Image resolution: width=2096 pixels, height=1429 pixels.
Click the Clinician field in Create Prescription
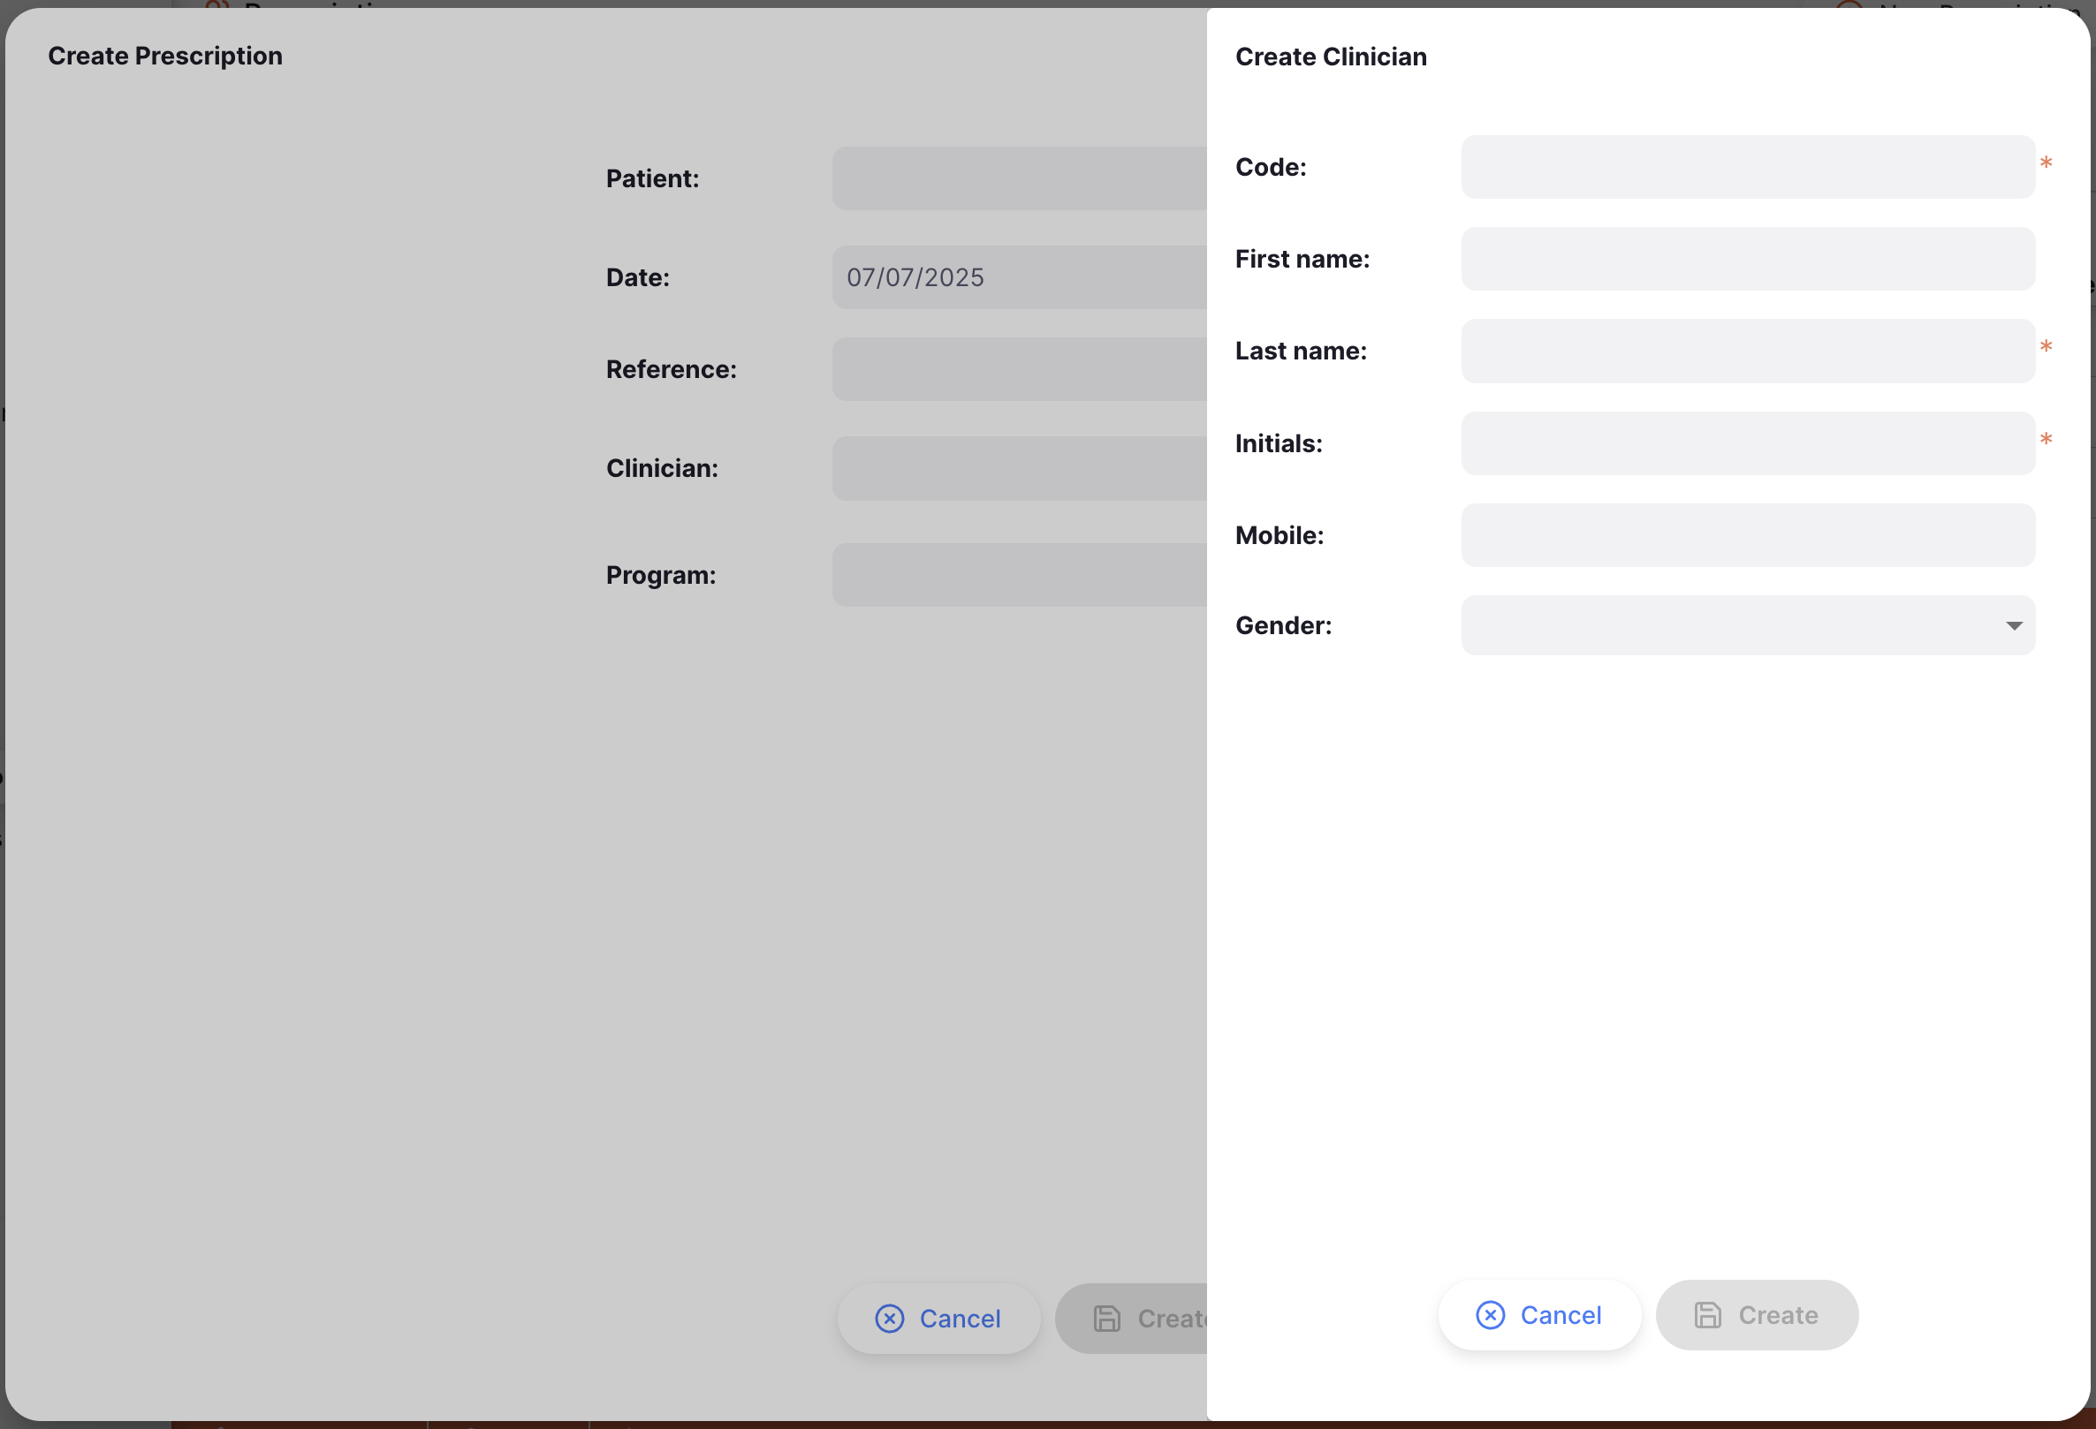point(1019,469)
